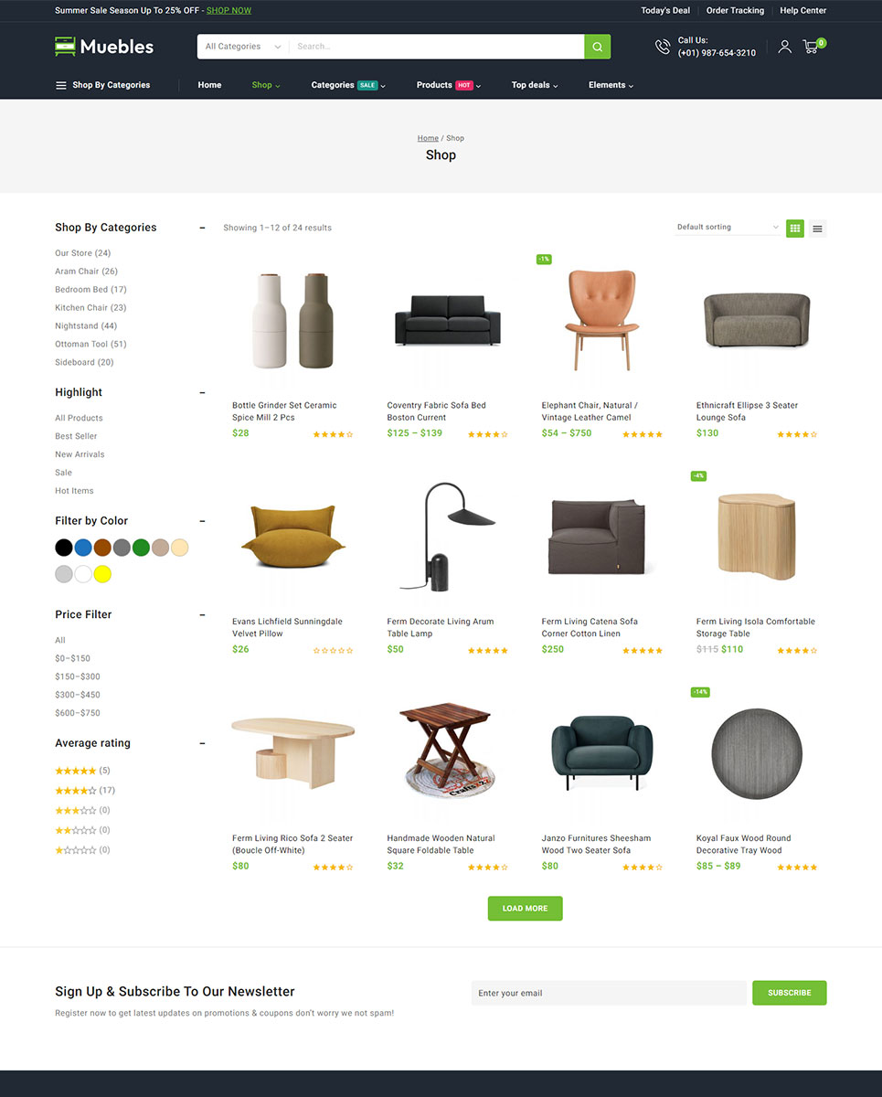Open the user account icon
This screenshot has width=882, height=1097.
784,47
